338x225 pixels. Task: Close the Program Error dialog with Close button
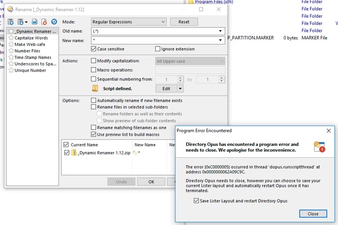(313, 214)
